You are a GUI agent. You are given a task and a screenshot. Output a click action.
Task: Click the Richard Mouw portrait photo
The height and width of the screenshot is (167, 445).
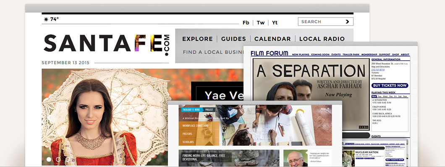tap(296, 158)
